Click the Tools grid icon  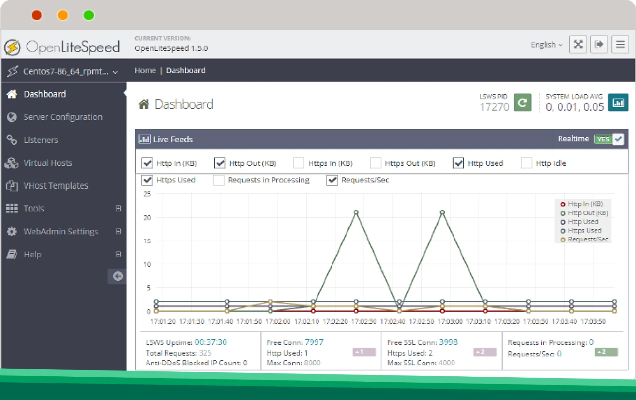coord(12,208)
